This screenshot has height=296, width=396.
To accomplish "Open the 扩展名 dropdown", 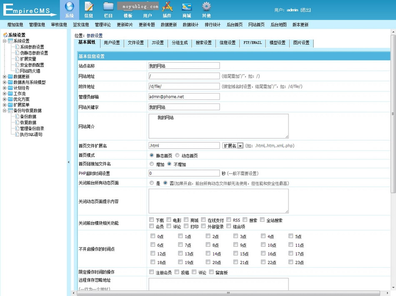I will [x=233, y=145].
